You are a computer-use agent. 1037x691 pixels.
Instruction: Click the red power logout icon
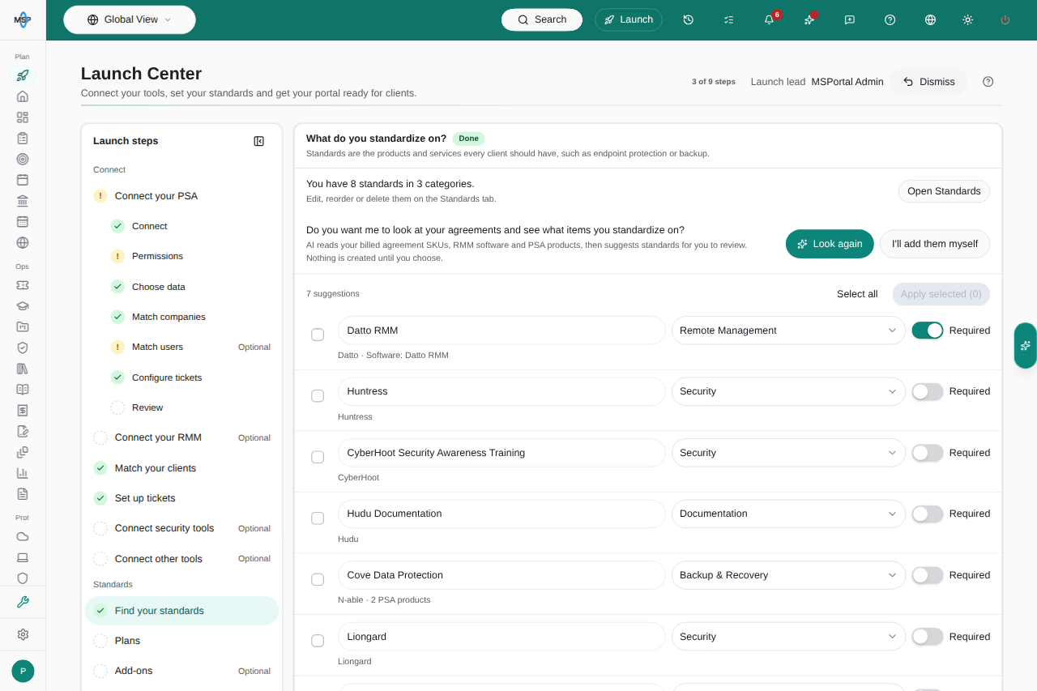1005,19
